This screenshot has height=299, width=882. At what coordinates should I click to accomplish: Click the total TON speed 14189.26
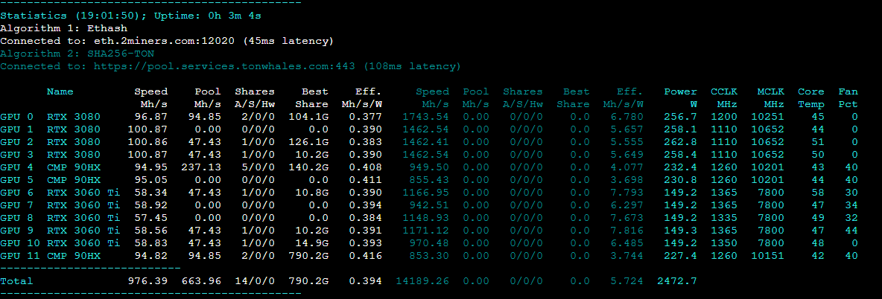[424, 281]
